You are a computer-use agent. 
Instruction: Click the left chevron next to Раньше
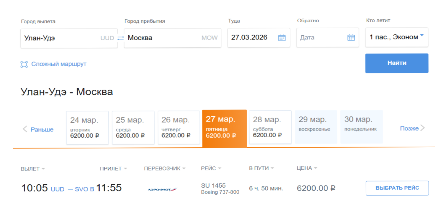pyautogui.click(x=25, y=129)
